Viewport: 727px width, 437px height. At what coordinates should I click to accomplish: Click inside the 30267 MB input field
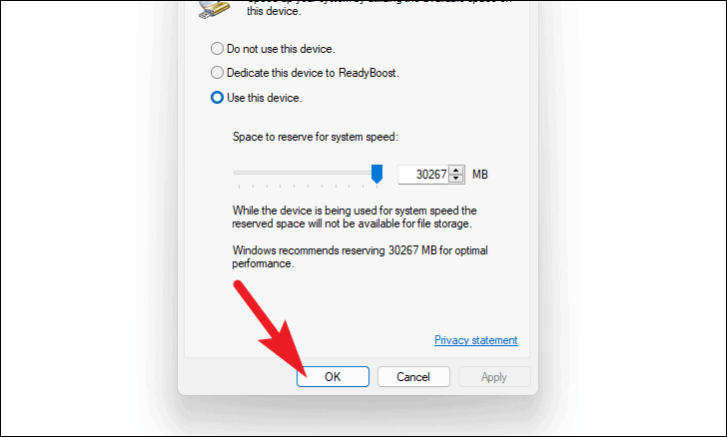[424, 175]
